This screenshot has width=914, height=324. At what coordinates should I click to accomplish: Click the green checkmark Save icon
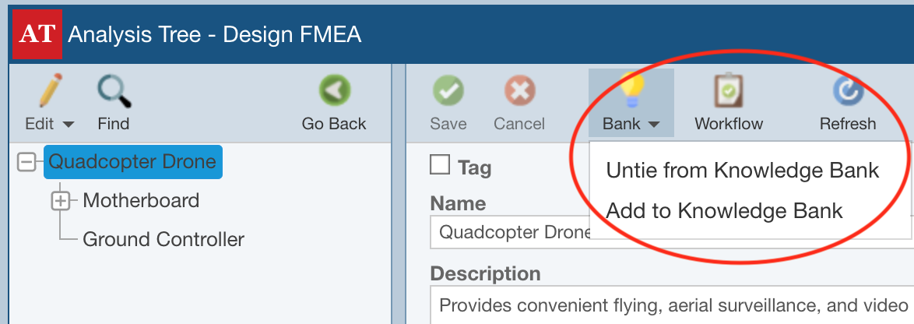coord(448,91)
